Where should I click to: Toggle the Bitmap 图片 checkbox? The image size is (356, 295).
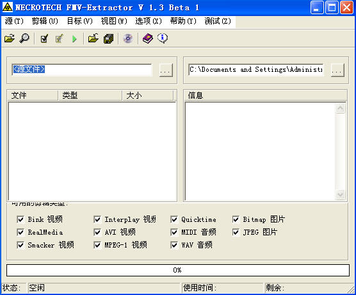(x=236, y=219)
